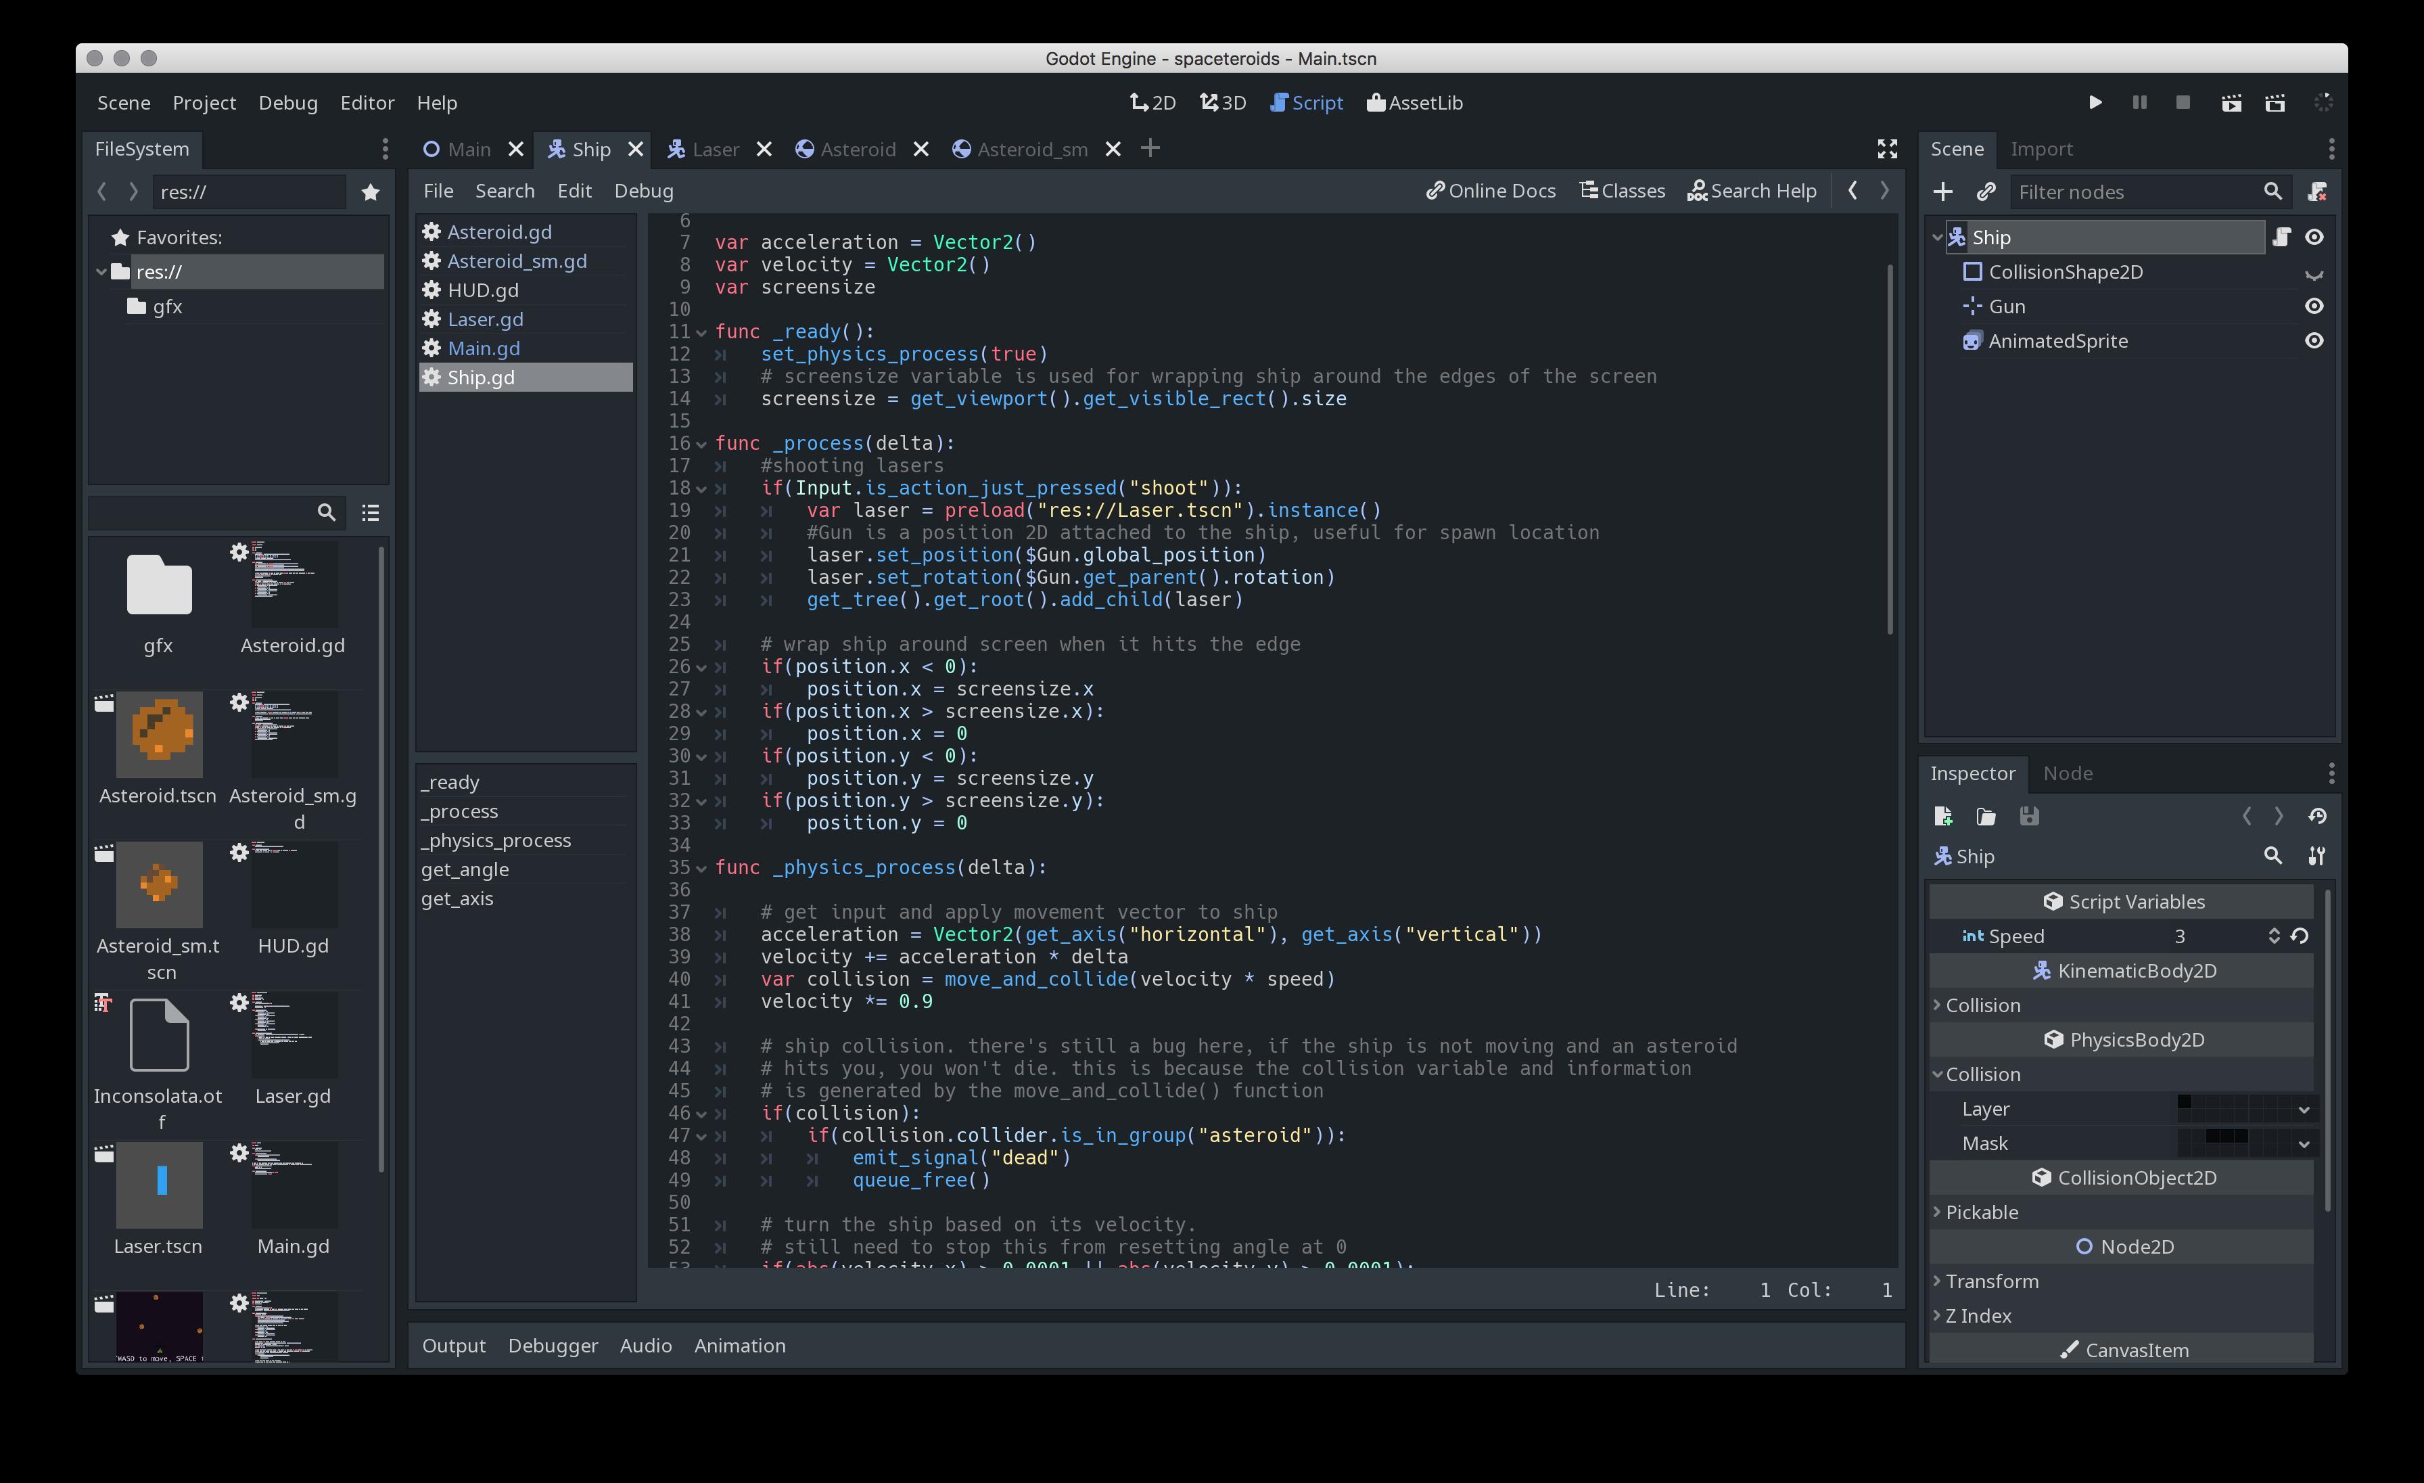This screenshot has height=1483, width=2424.
Task: Click the Favorite star icon in FileSystem
Action: tap(370, 192)
